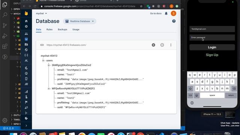Open Firebase Hosting globe icon
This screenshot has width=240, height=135.
26,50
